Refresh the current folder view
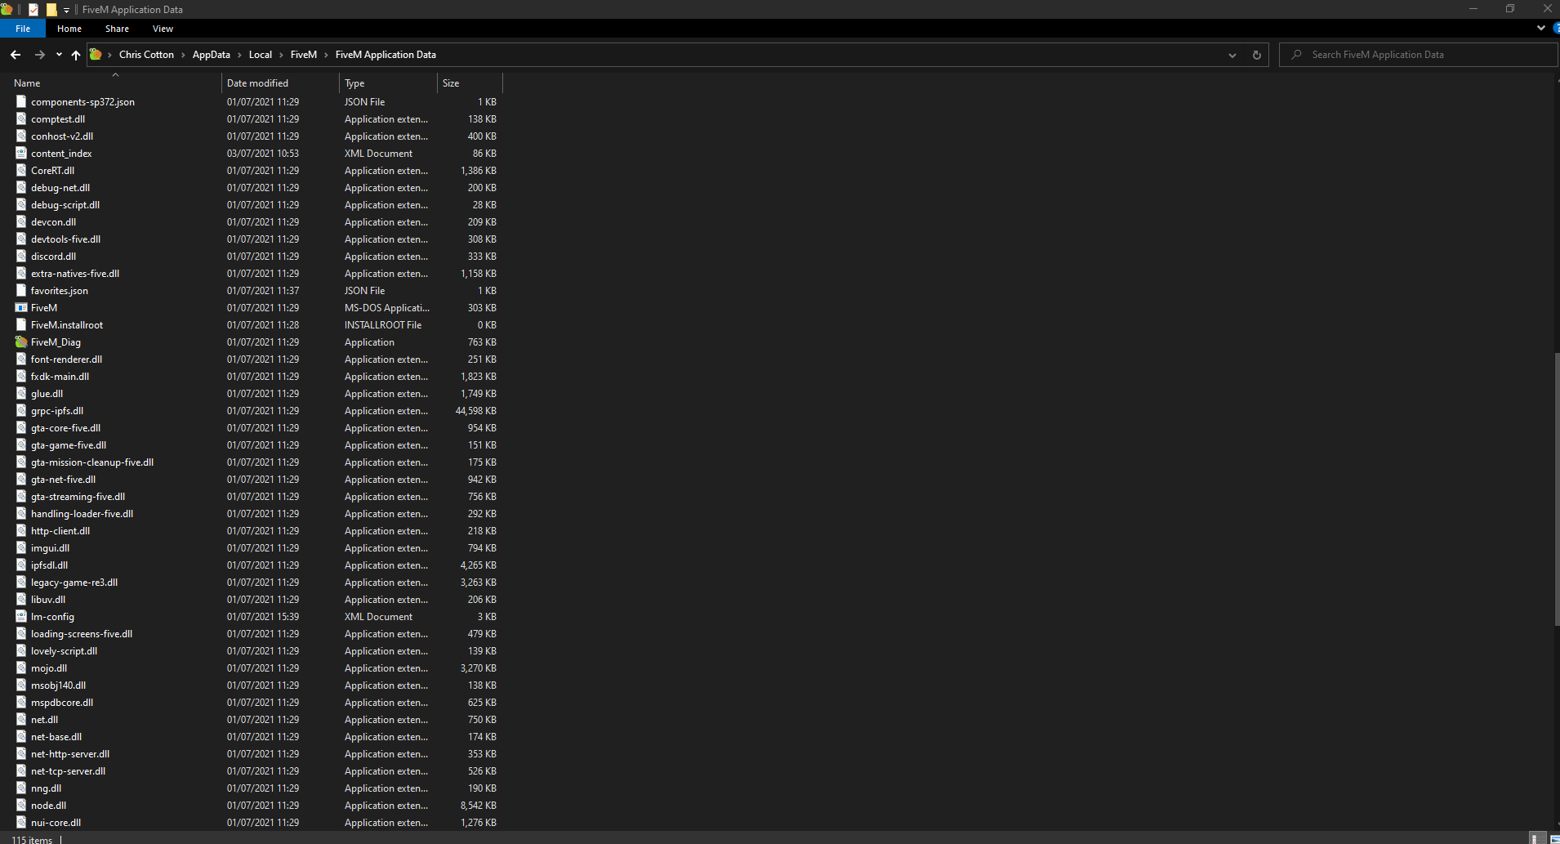Viewport: 1560px width, 844px height. 1256,55
